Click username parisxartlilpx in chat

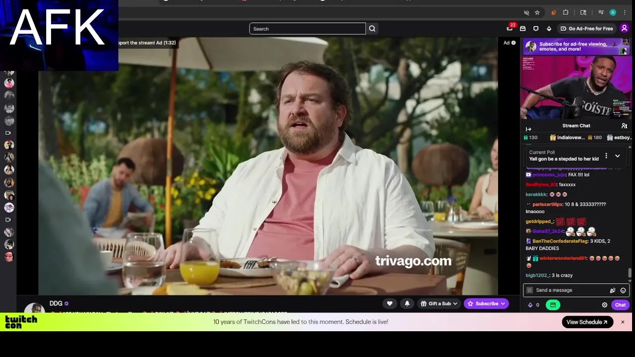tap(548, 204)
